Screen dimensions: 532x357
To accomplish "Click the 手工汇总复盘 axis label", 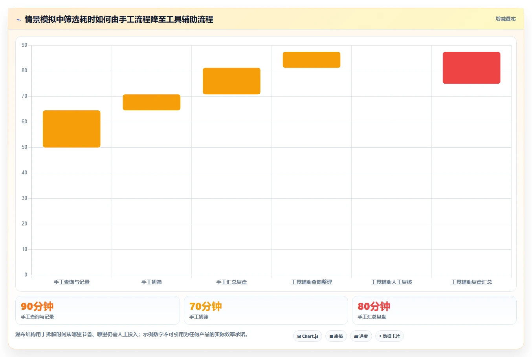I will [x=231, y=282].
